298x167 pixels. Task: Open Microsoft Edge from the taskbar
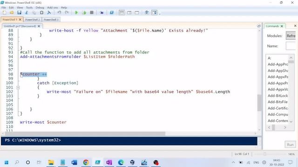[121, 162]
